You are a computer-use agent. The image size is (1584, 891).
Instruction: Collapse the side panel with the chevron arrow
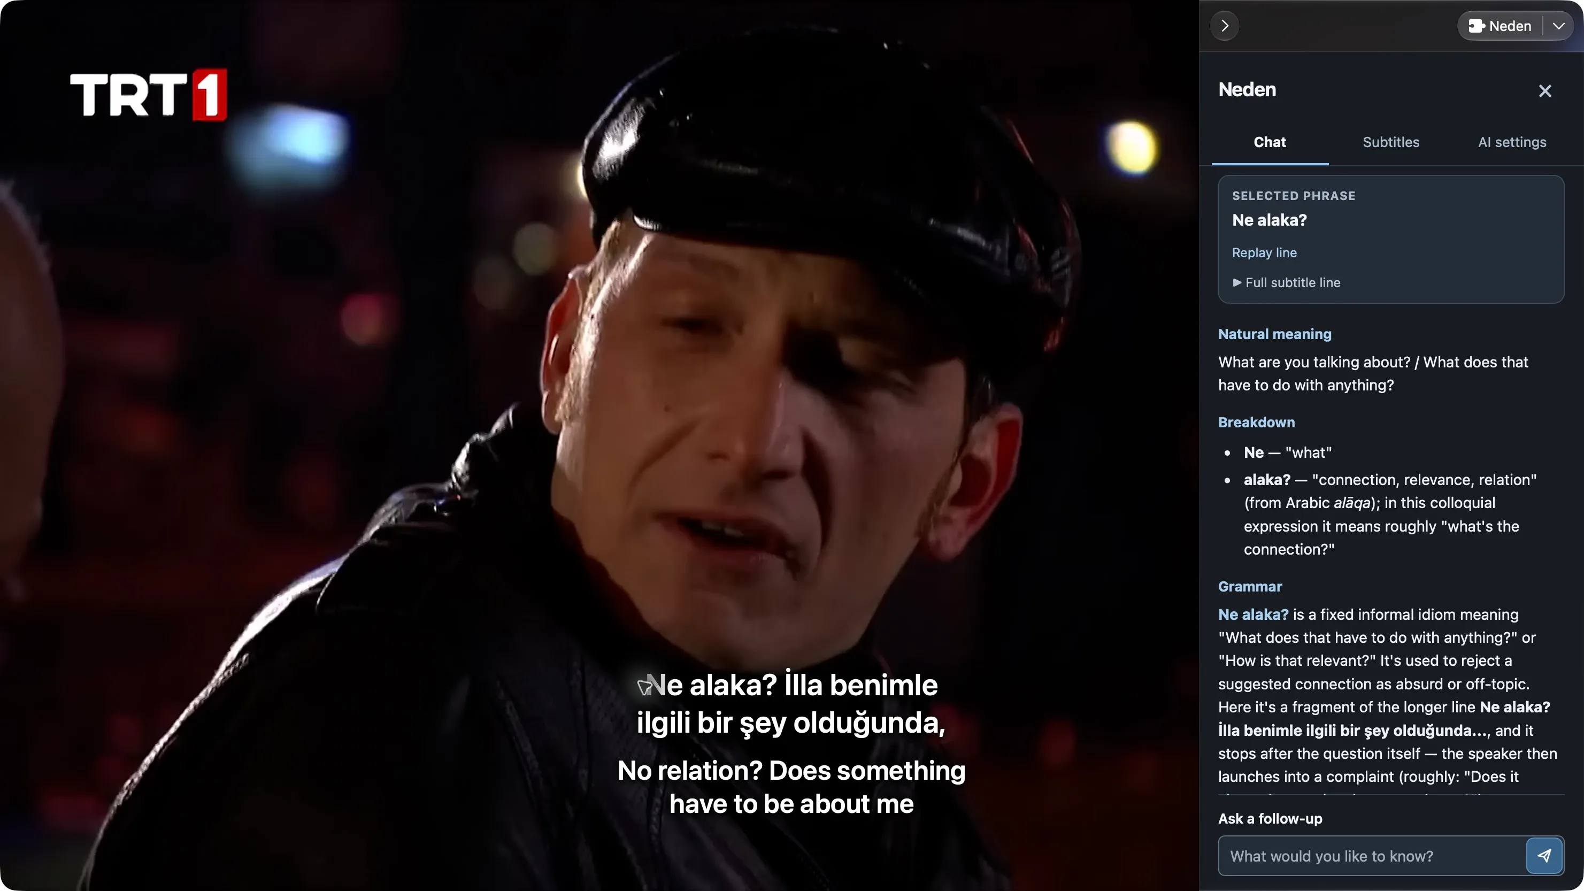(1224, 26)
